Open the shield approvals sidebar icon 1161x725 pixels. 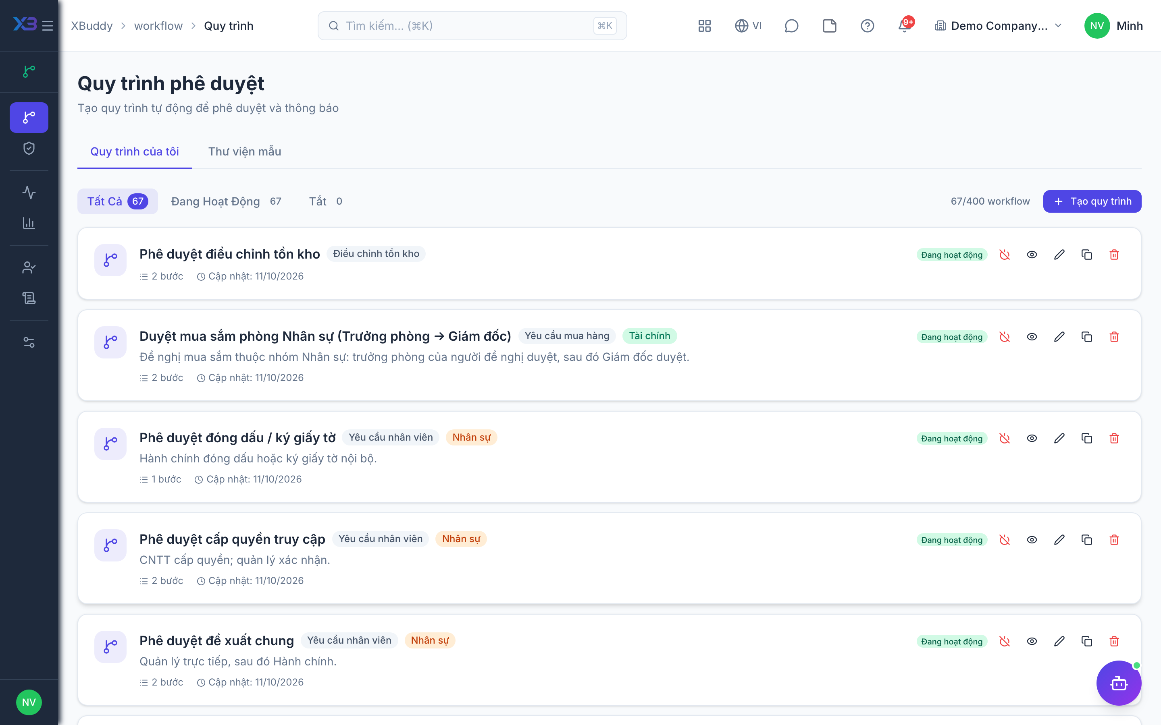[29, 148]
